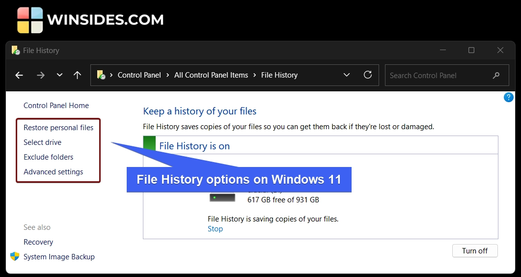Open Restore personal files
The width and height of the screenshot is (521, 277).
[58, 128]
